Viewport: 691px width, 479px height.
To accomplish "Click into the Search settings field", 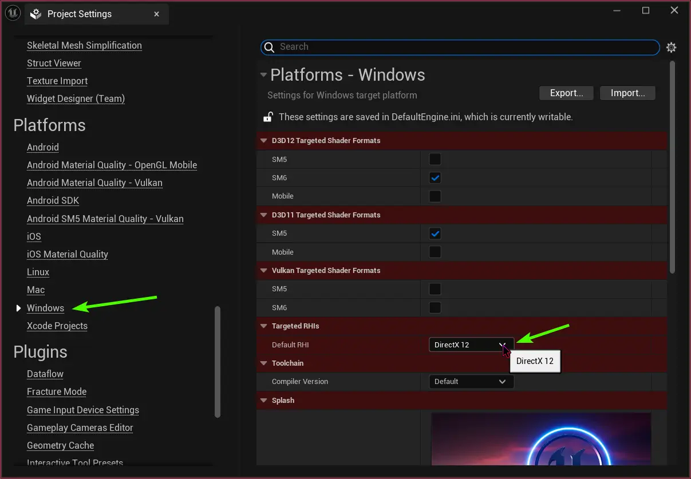I will [x=464, y=47].
